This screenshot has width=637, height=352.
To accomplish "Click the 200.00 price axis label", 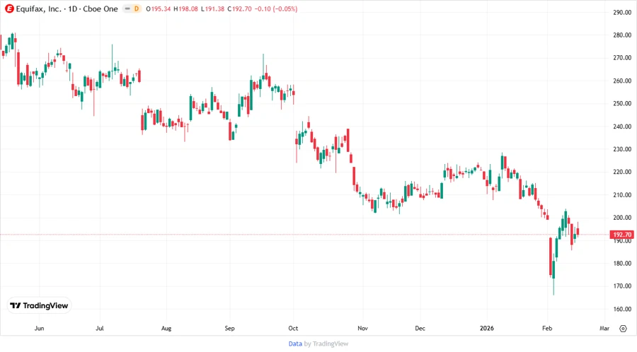I will point(622,218).
